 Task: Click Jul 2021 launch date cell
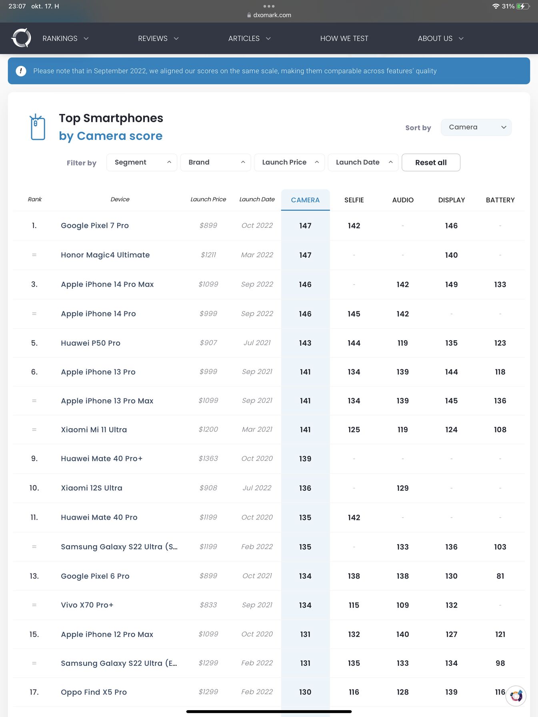coord(257,343)
